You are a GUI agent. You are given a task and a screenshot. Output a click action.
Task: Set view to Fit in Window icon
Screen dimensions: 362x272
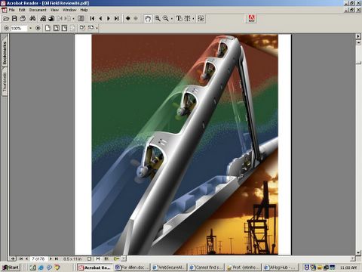point(56,28)
